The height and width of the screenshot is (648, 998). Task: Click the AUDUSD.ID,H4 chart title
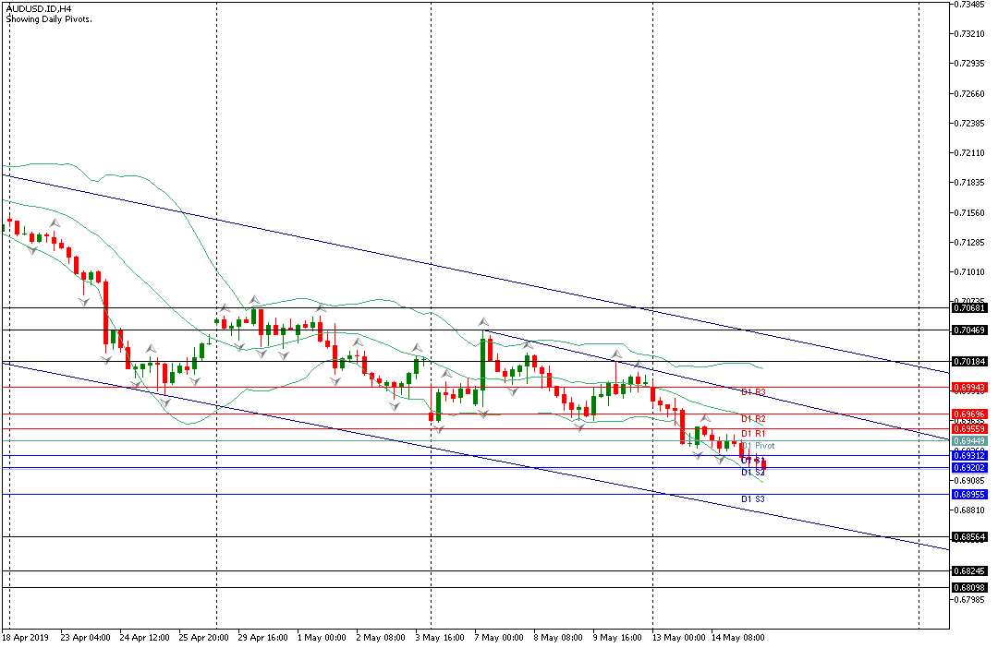(39, 7)
